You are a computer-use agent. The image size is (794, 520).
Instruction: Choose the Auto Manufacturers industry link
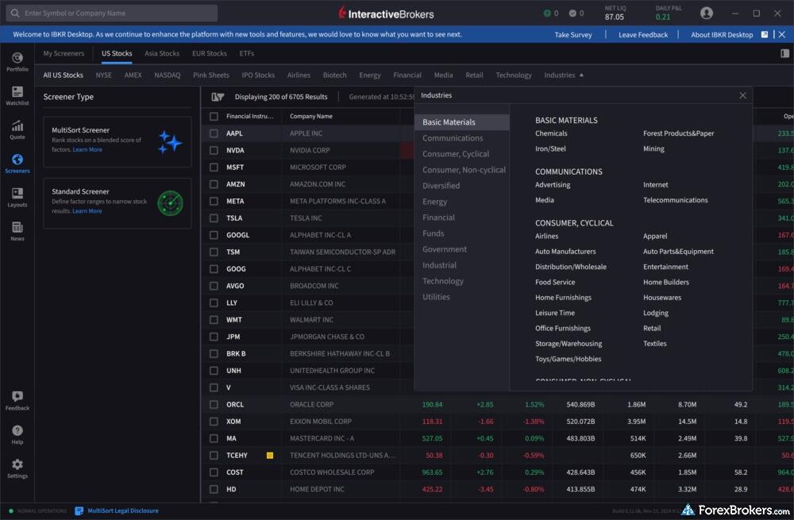pos(565,252)
